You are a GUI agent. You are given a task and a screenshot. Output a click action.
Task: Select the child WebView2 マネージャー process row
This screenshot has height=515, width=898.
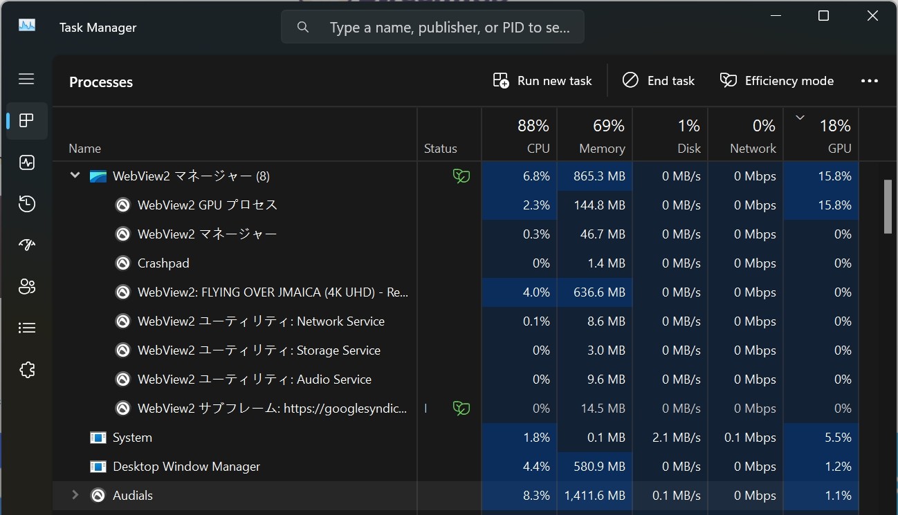pyautogui.click(x=455, y=234)
